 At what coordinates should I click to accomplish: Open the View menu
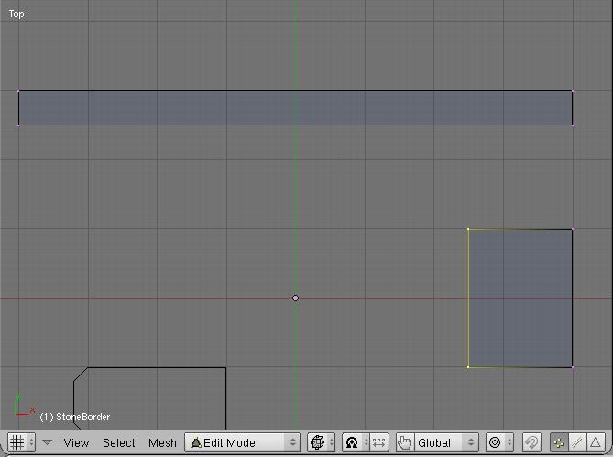(x=76, y=443)
